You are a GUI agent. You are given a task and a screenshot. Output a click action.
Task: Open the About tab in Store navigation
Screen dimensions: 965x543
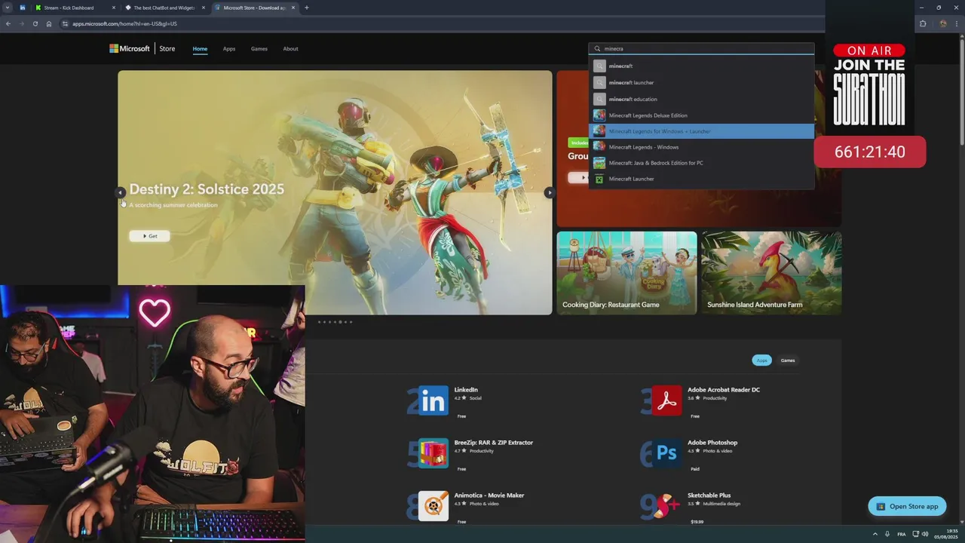coord(290,48)
